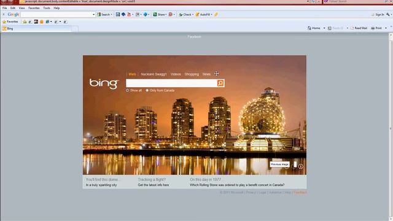The image size is (393, 221).
Task: Open the Nucleare Swagg1 link on Bing
Action: click(154, 74)
